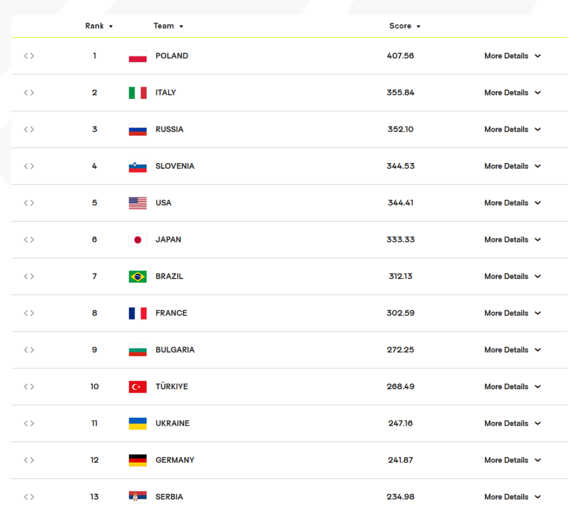
Task: Click the rank change arrows beside Russia
Action: pyautogui.click(x=29, y=129)
